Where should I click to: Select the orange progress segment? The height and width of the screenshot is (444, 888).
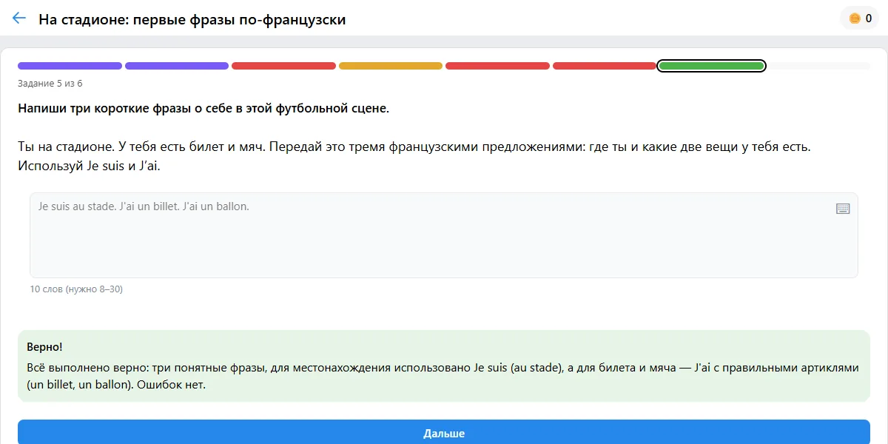(x=391, y=66)
